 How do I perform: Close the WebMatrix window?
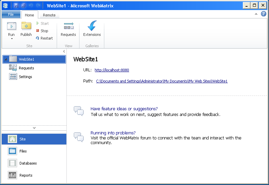tap(263, 5)
